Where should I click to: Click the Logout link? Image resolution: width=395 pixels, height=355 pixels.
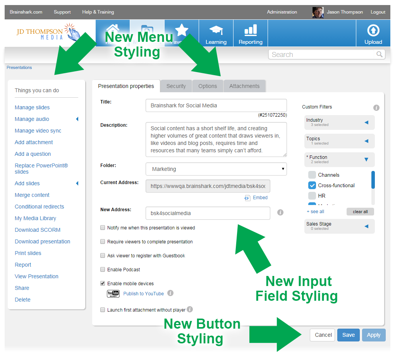click(x=378, y=12)
